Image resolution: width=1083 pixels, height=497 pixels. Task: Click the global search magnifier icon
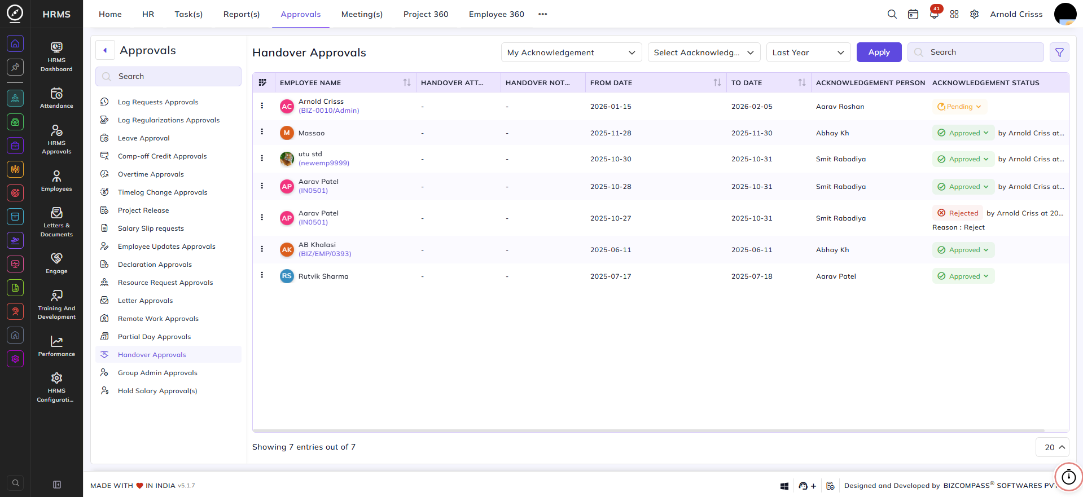892,14
